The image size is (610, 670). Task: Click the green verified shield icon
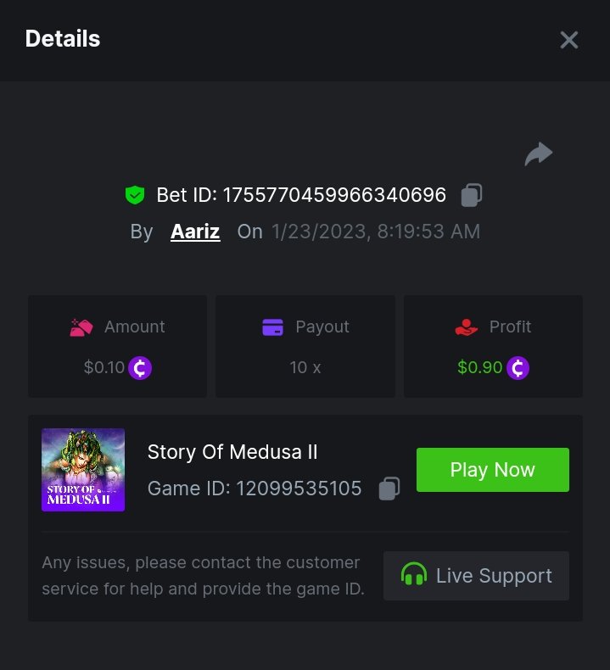point(134,196)
